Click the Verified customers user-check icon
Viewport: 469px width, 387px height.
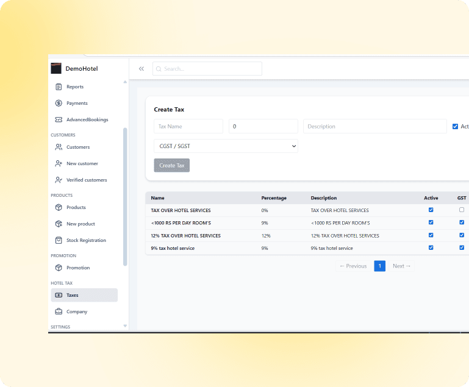[x=59, y=180]
